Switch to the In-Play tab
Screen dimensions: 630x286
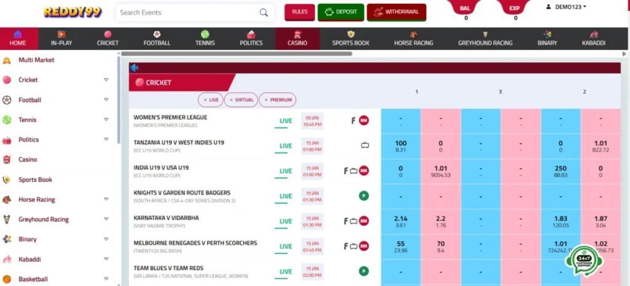point(62,39)
